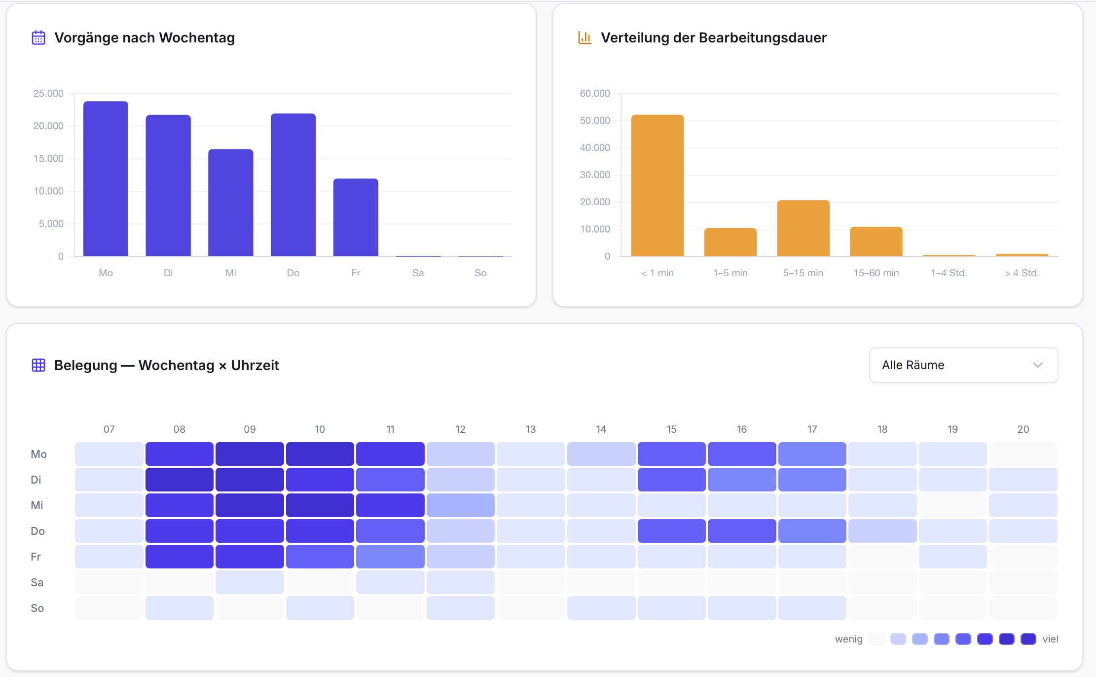Screen dimensions: 1096x677
Task: Click heatmap cell Di at hour 16
Action: pyautogui.click(x=742, y=480)
